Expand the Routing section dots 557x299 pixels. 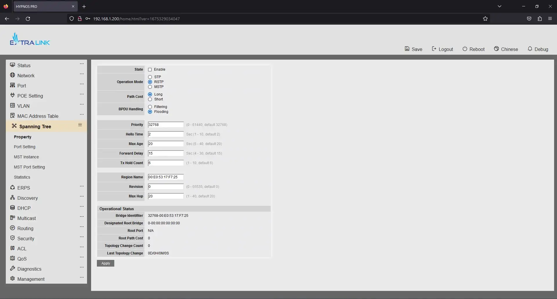pyautogui.click(x=82, y=227)
